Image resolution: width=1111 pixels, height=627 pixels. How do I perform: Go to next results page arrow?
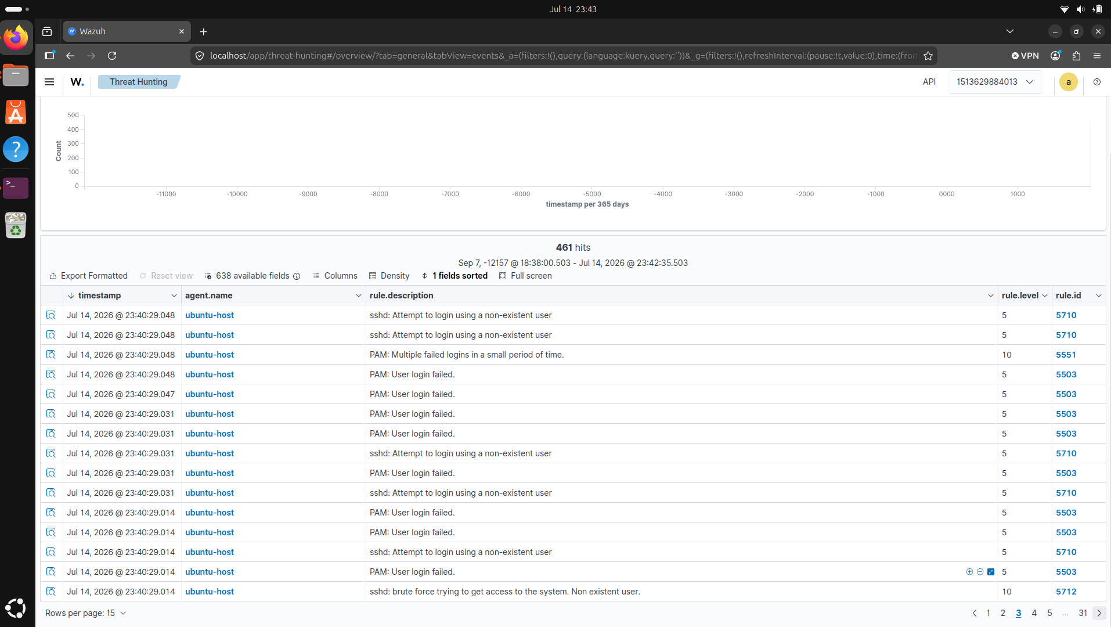tap(1099, 613)
